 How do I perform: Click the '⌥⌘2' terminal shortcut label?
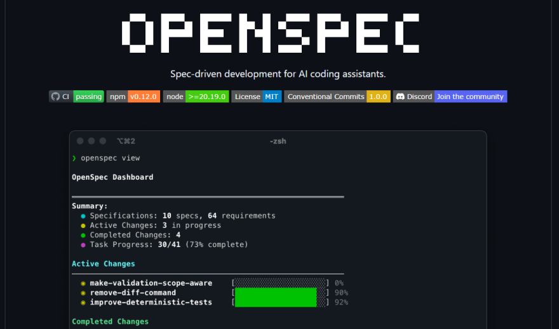126,141
